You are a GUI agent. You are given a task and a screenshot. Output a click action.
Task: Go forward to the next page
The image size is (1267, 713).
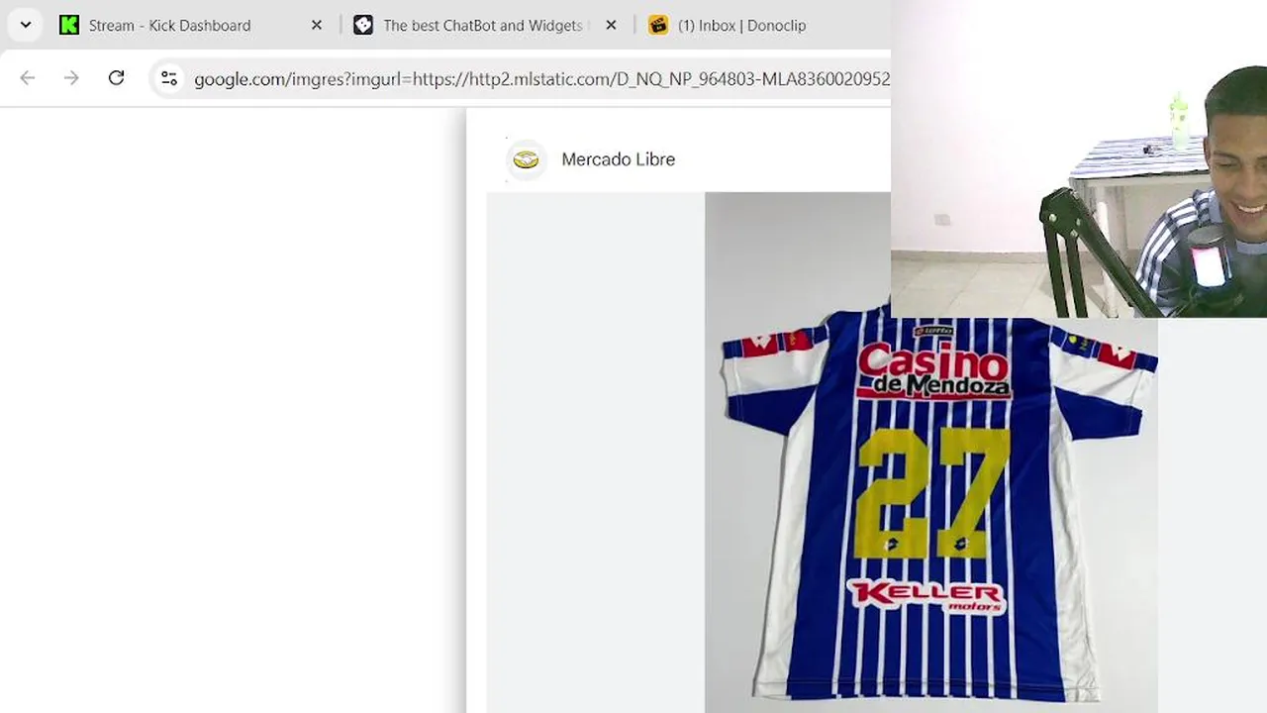click(71, 78)
